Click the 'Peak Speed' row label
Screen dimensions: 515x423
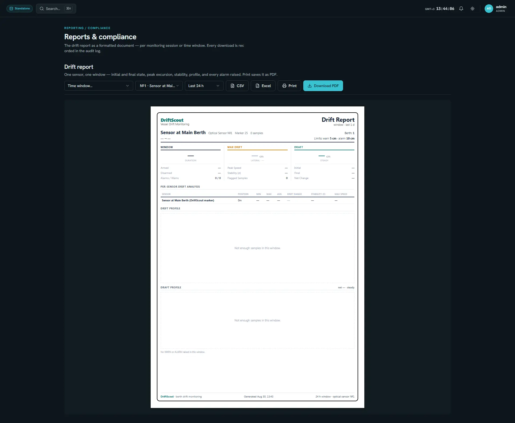point(234,168)
